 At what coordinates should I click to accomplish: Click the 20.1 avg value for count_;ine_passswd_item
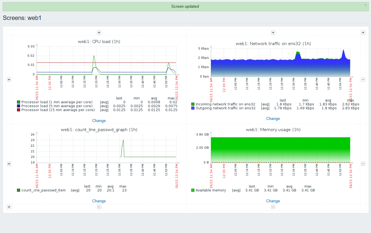coord(110,190)
